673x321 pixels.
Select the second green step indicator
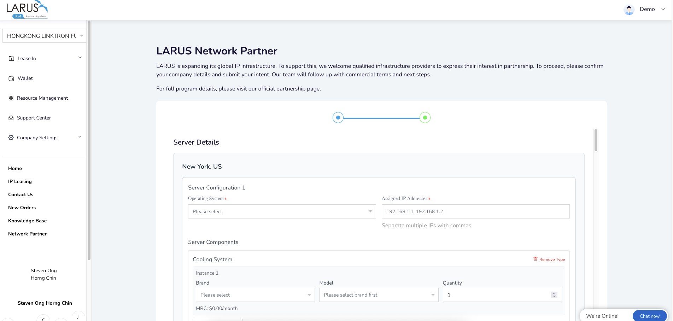click(425, 117)
